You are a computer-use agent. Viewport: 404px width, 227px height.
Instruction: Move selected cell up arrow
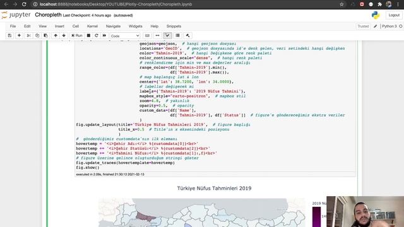pos(56,35)
